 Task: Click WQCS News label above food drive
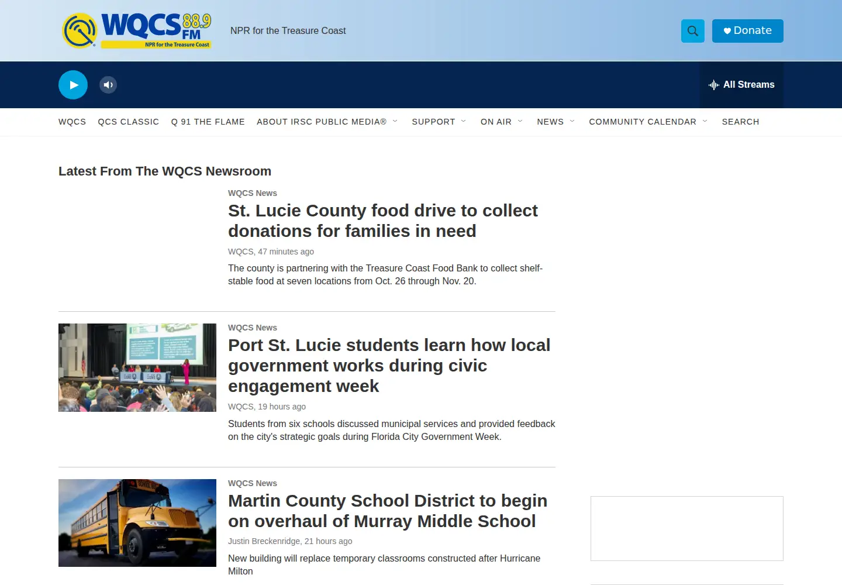click(253, 193)
